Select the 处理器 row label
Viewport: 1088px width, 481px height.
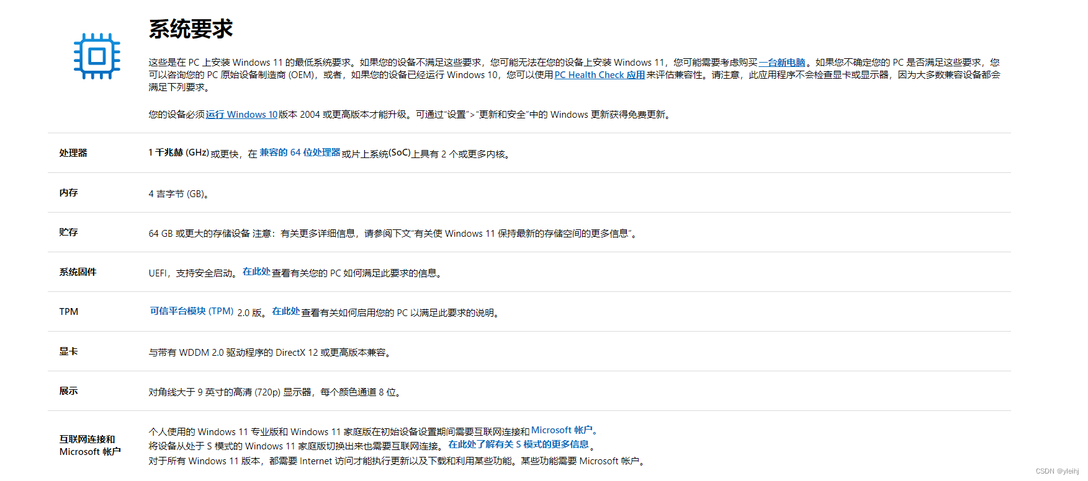(73, 153)
